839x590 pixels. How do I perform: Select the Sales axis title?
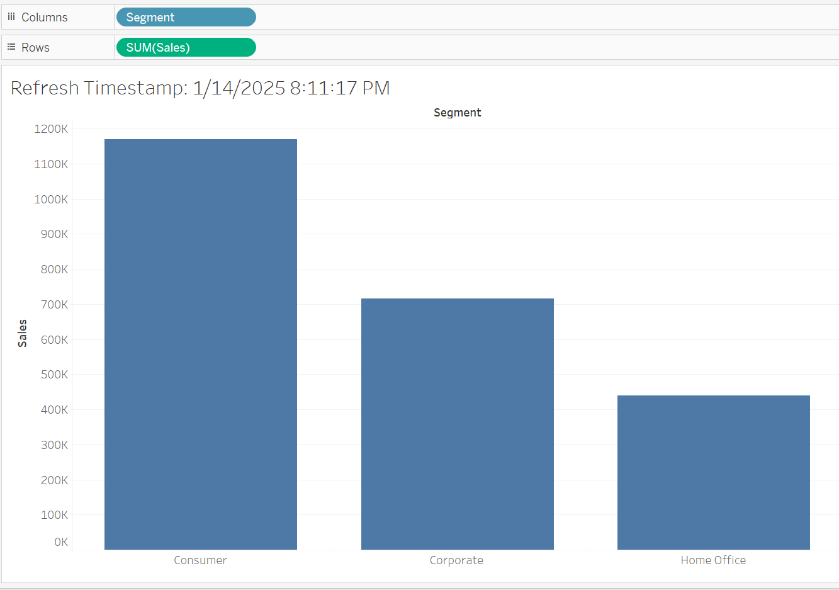(x=22, y=332)
